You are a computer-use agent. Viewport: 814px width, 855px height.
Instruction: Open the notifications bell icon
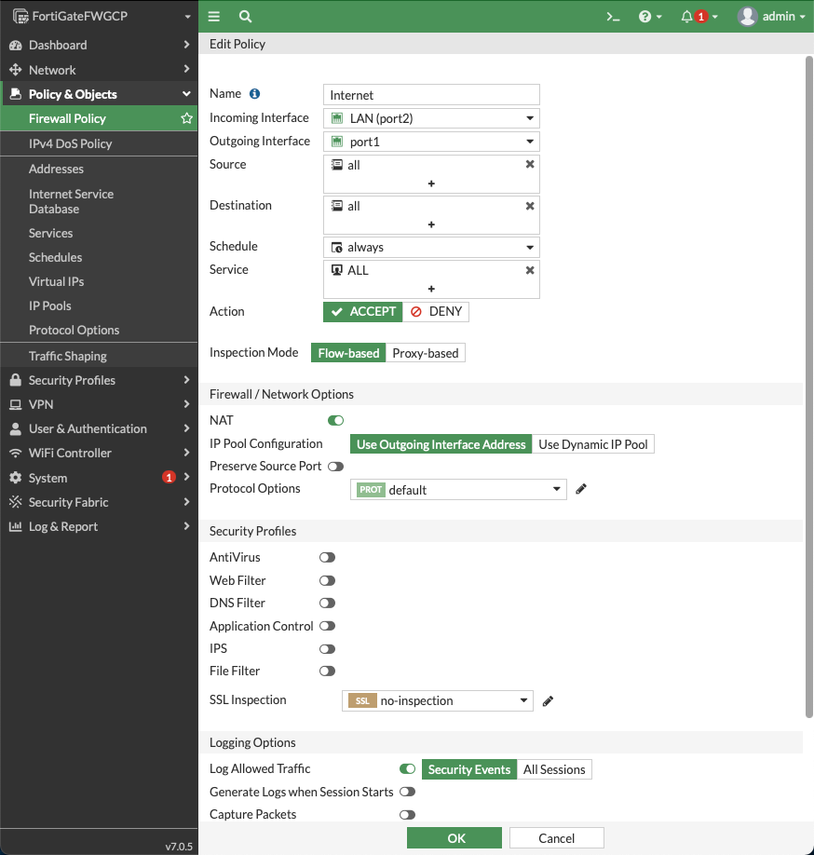pos(687,17)
